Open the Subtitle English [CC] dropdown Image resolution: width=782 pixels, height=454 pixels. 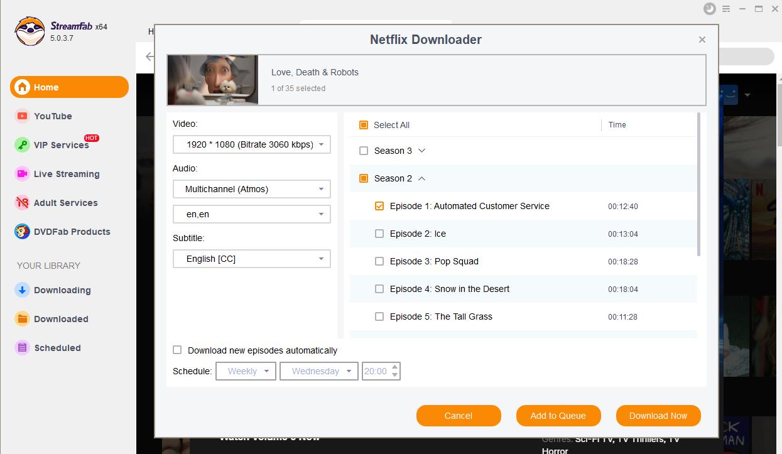pos(252,259)
